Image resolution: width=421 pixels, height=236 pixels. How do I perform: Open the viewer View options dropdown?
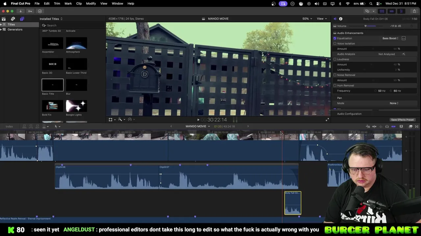pyautogui.click(x=322, y=19)
